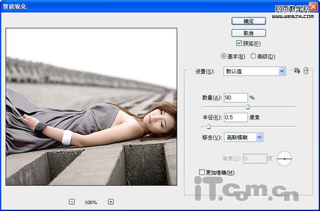The image size is (320, 211).
Task: Select the 基本(B) radio option
Action: point(223,56)
